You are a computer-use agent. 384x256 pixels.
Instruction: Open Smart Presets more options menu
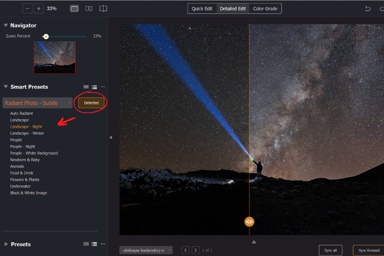103,87
